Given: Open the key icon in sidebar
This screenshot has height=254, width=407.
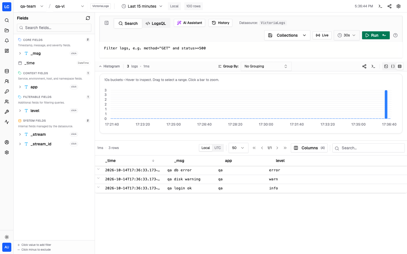Looking at the screenshot, I should [x=7, y=91].
